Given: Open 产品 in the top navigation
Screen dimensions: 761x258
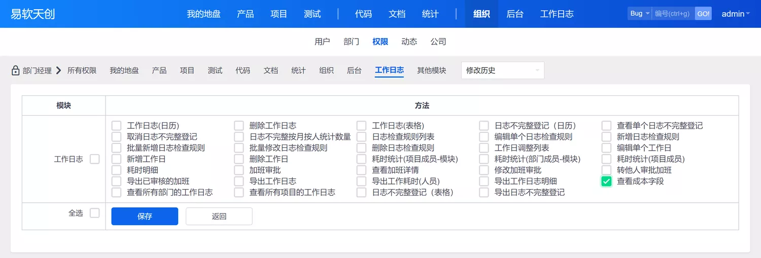Looking at the screenshot, I should tap(245, 14).
